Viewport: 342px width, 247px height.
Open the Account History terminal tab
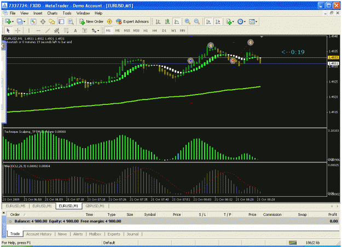[x=39, y=234]
